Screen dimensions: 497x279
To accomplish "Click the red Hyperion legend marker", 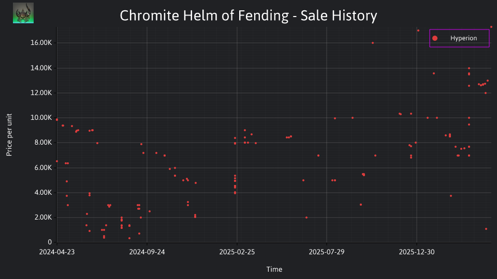I will pyautogui.click(x=435, y=38).
